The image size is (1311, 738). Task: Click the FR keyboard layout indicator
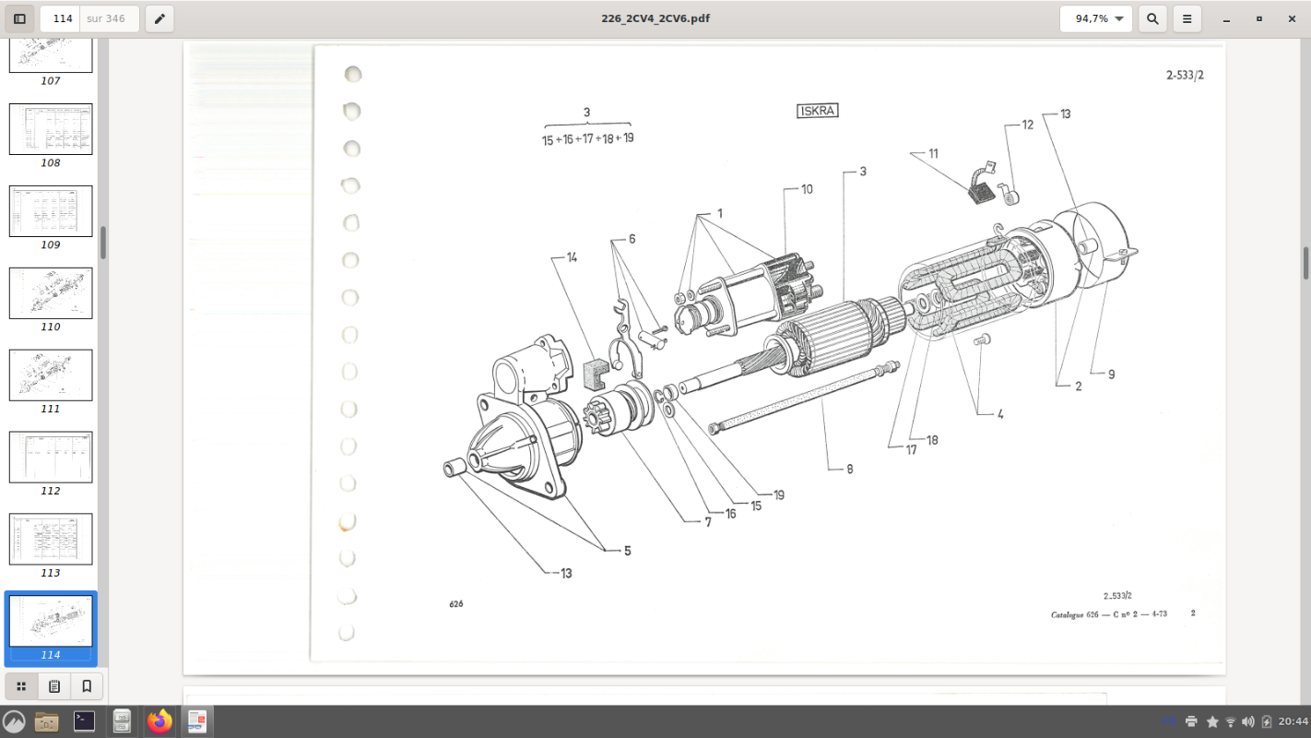point(1169,721)
